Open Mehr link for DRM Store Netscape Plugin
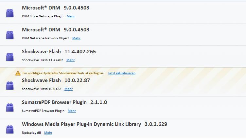 tap(71, 16)
